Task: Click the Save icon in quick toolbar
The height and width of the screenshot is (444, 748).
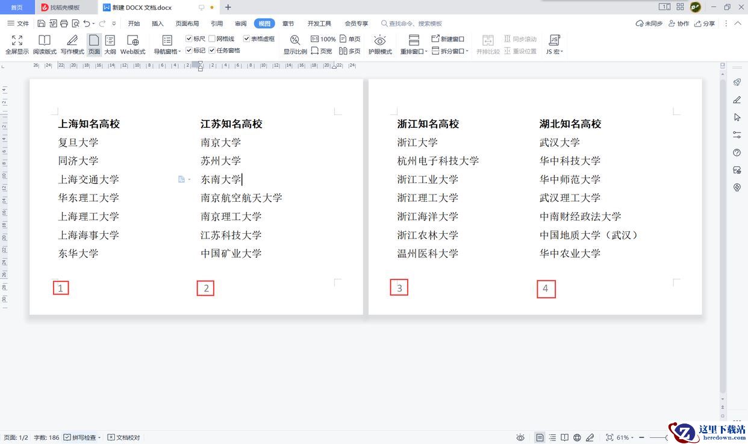Action: click(41, 23)
